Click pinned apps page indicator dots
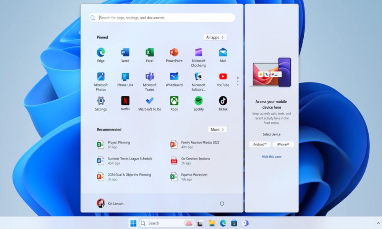 pos(238,81)
